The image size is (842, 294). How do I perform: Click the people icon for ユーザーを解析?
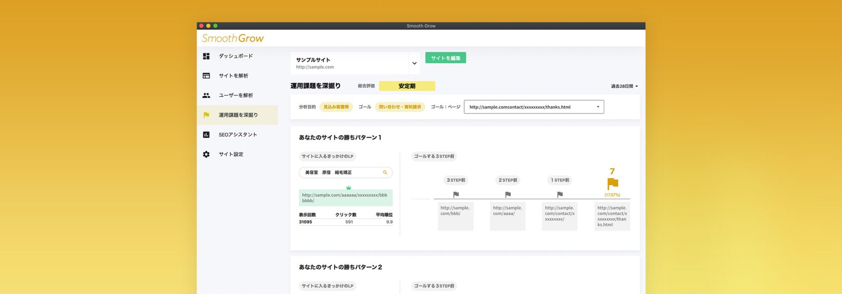pyautogui.click(x=206, y=95)
